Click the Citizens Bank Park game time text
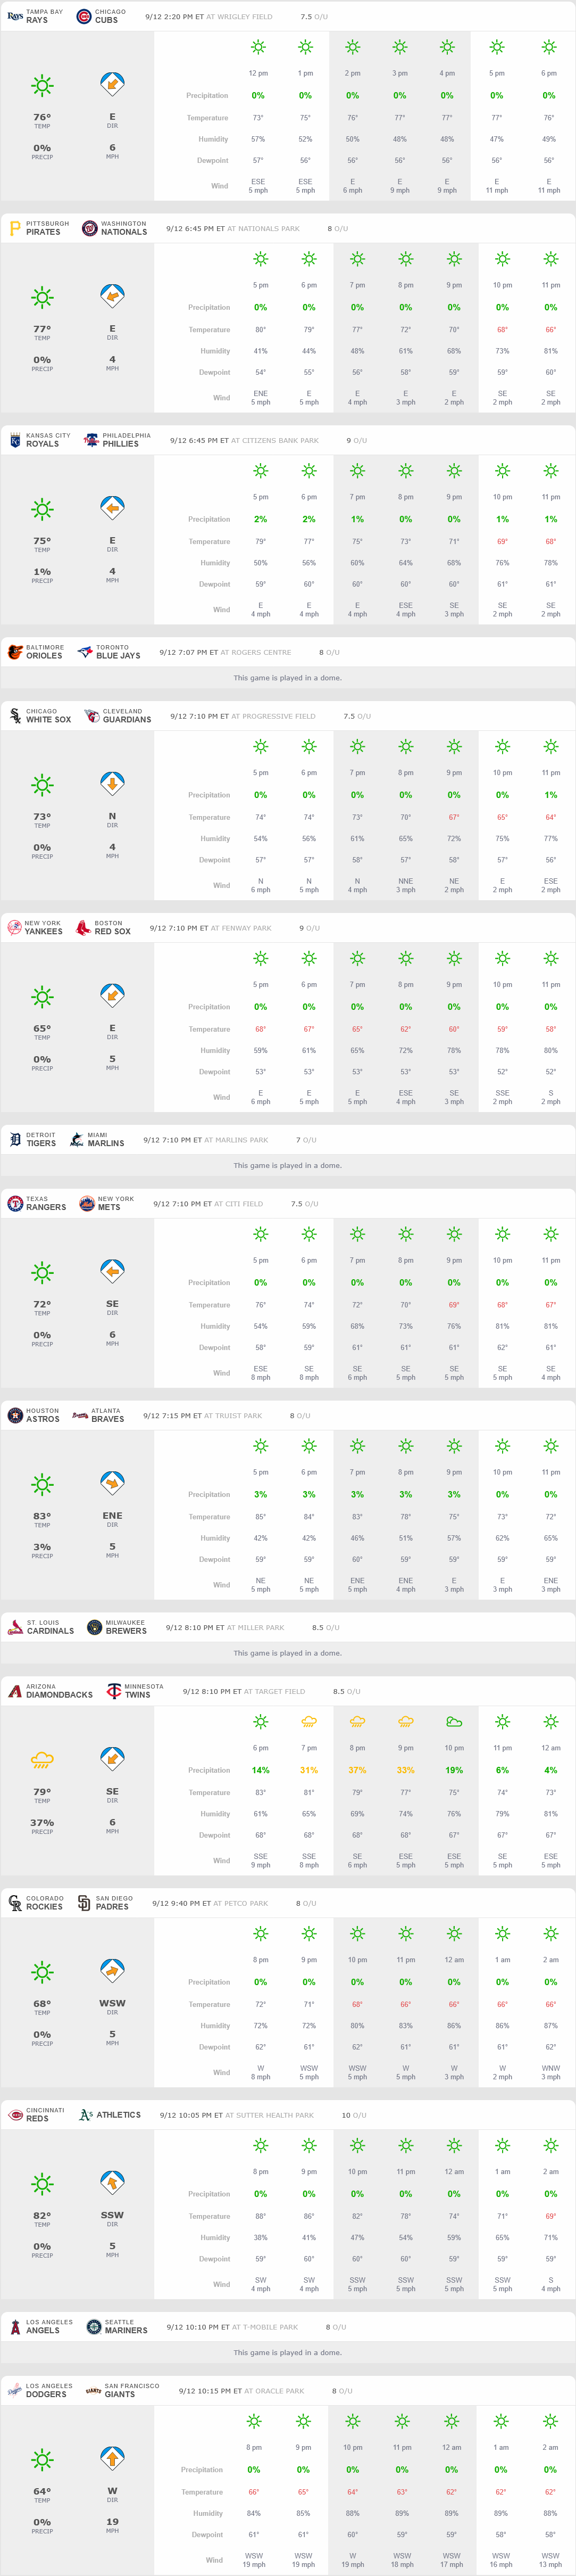This screenshot has height=2576, width=576. 199,441
